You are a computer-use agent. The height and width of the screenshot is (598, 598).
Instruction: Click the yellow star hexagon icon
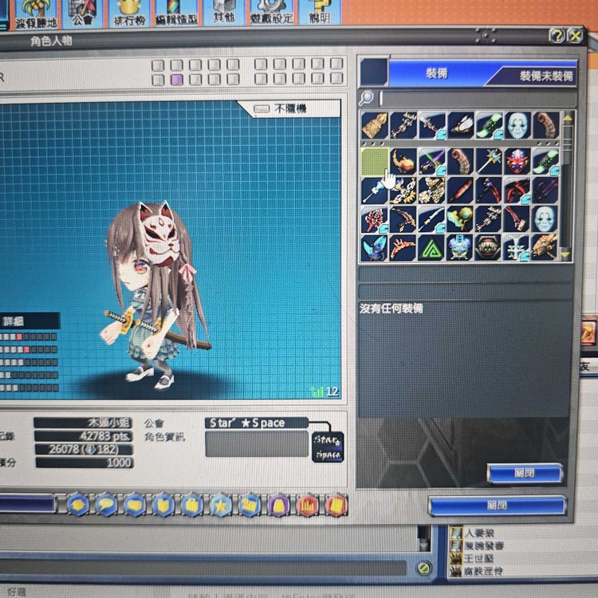pos(221,505)
